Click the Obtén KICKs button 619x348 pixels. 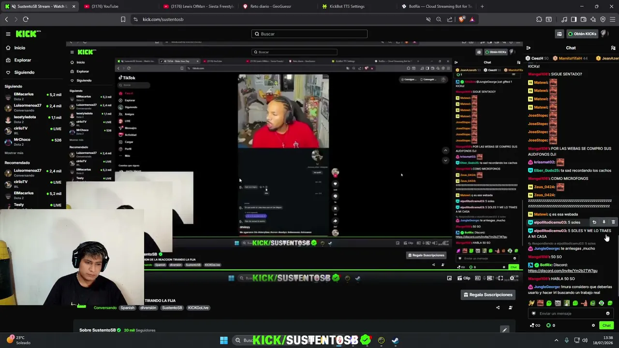582,34
